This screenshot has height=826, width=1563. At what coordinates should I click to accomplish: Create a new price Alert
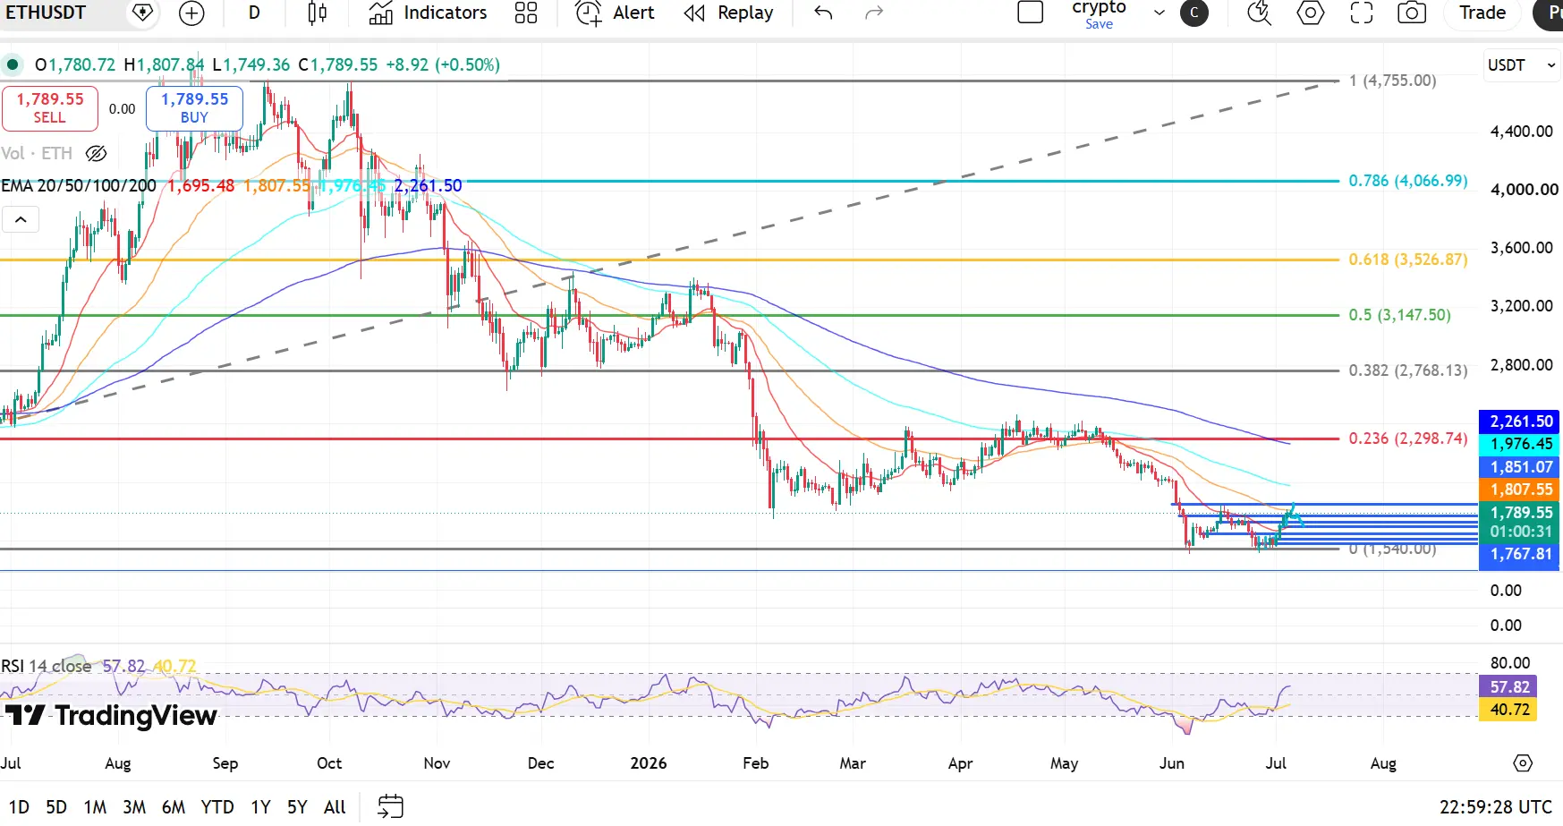click(616, 13)
